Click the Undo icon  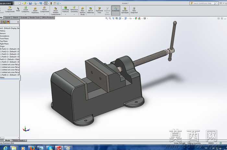41,3
